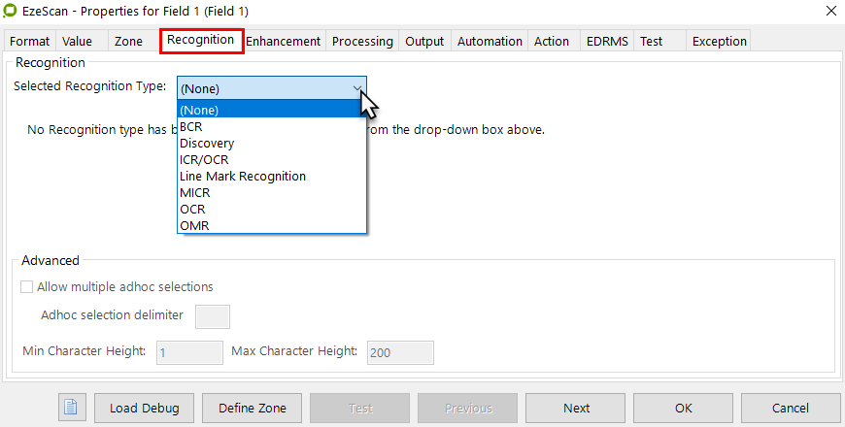Select BCR from the recognition list
The image size is (845, 427).
tap(191, 126)
